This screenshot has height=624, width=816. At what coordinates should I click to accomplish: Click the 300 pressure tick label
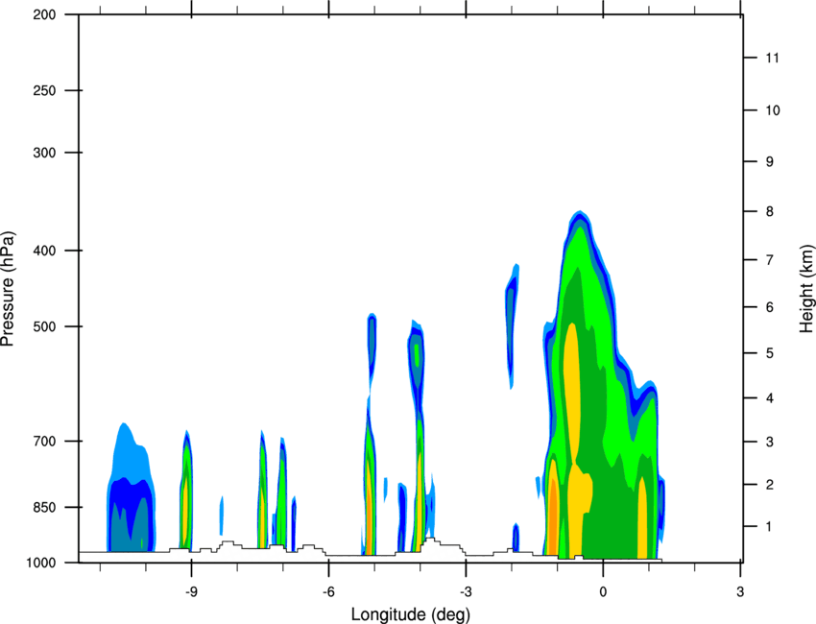[44, 153]
